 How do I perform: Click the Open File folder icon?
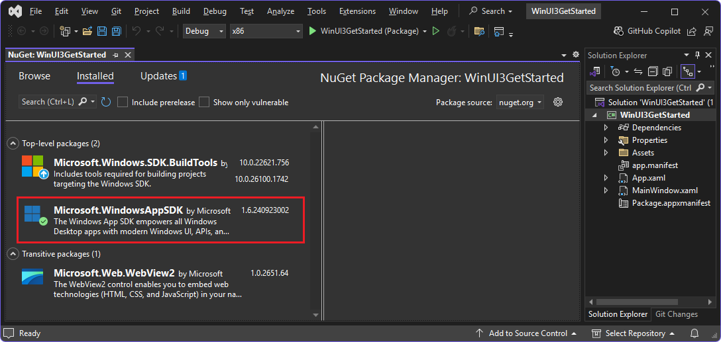pos(87,31)
